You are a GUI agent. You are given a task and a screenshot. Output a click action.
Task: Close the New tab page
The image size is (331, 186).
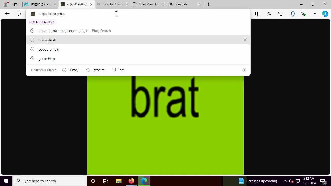199,4
